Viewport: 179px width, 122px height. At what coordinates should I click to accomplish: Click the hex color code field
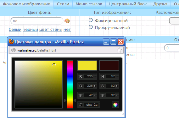tap(92, 105)
